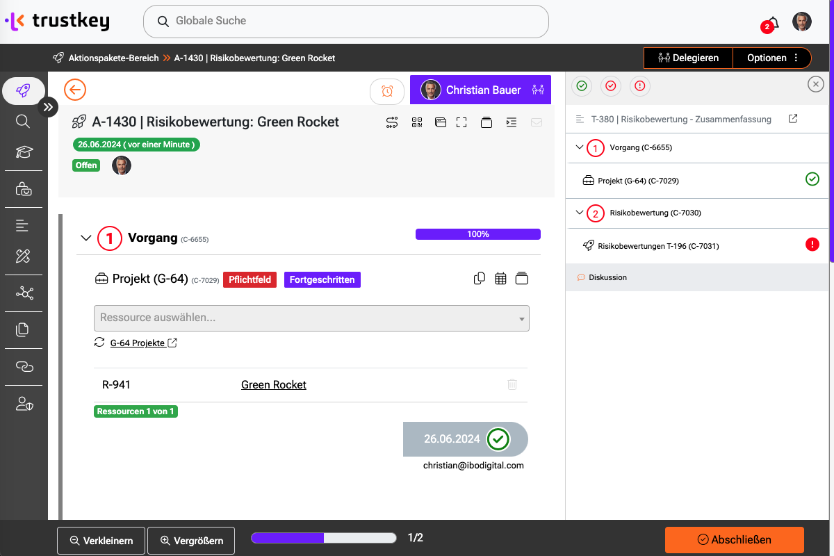Click the refresh icon next to G-64 Projekte

point(99,343)
